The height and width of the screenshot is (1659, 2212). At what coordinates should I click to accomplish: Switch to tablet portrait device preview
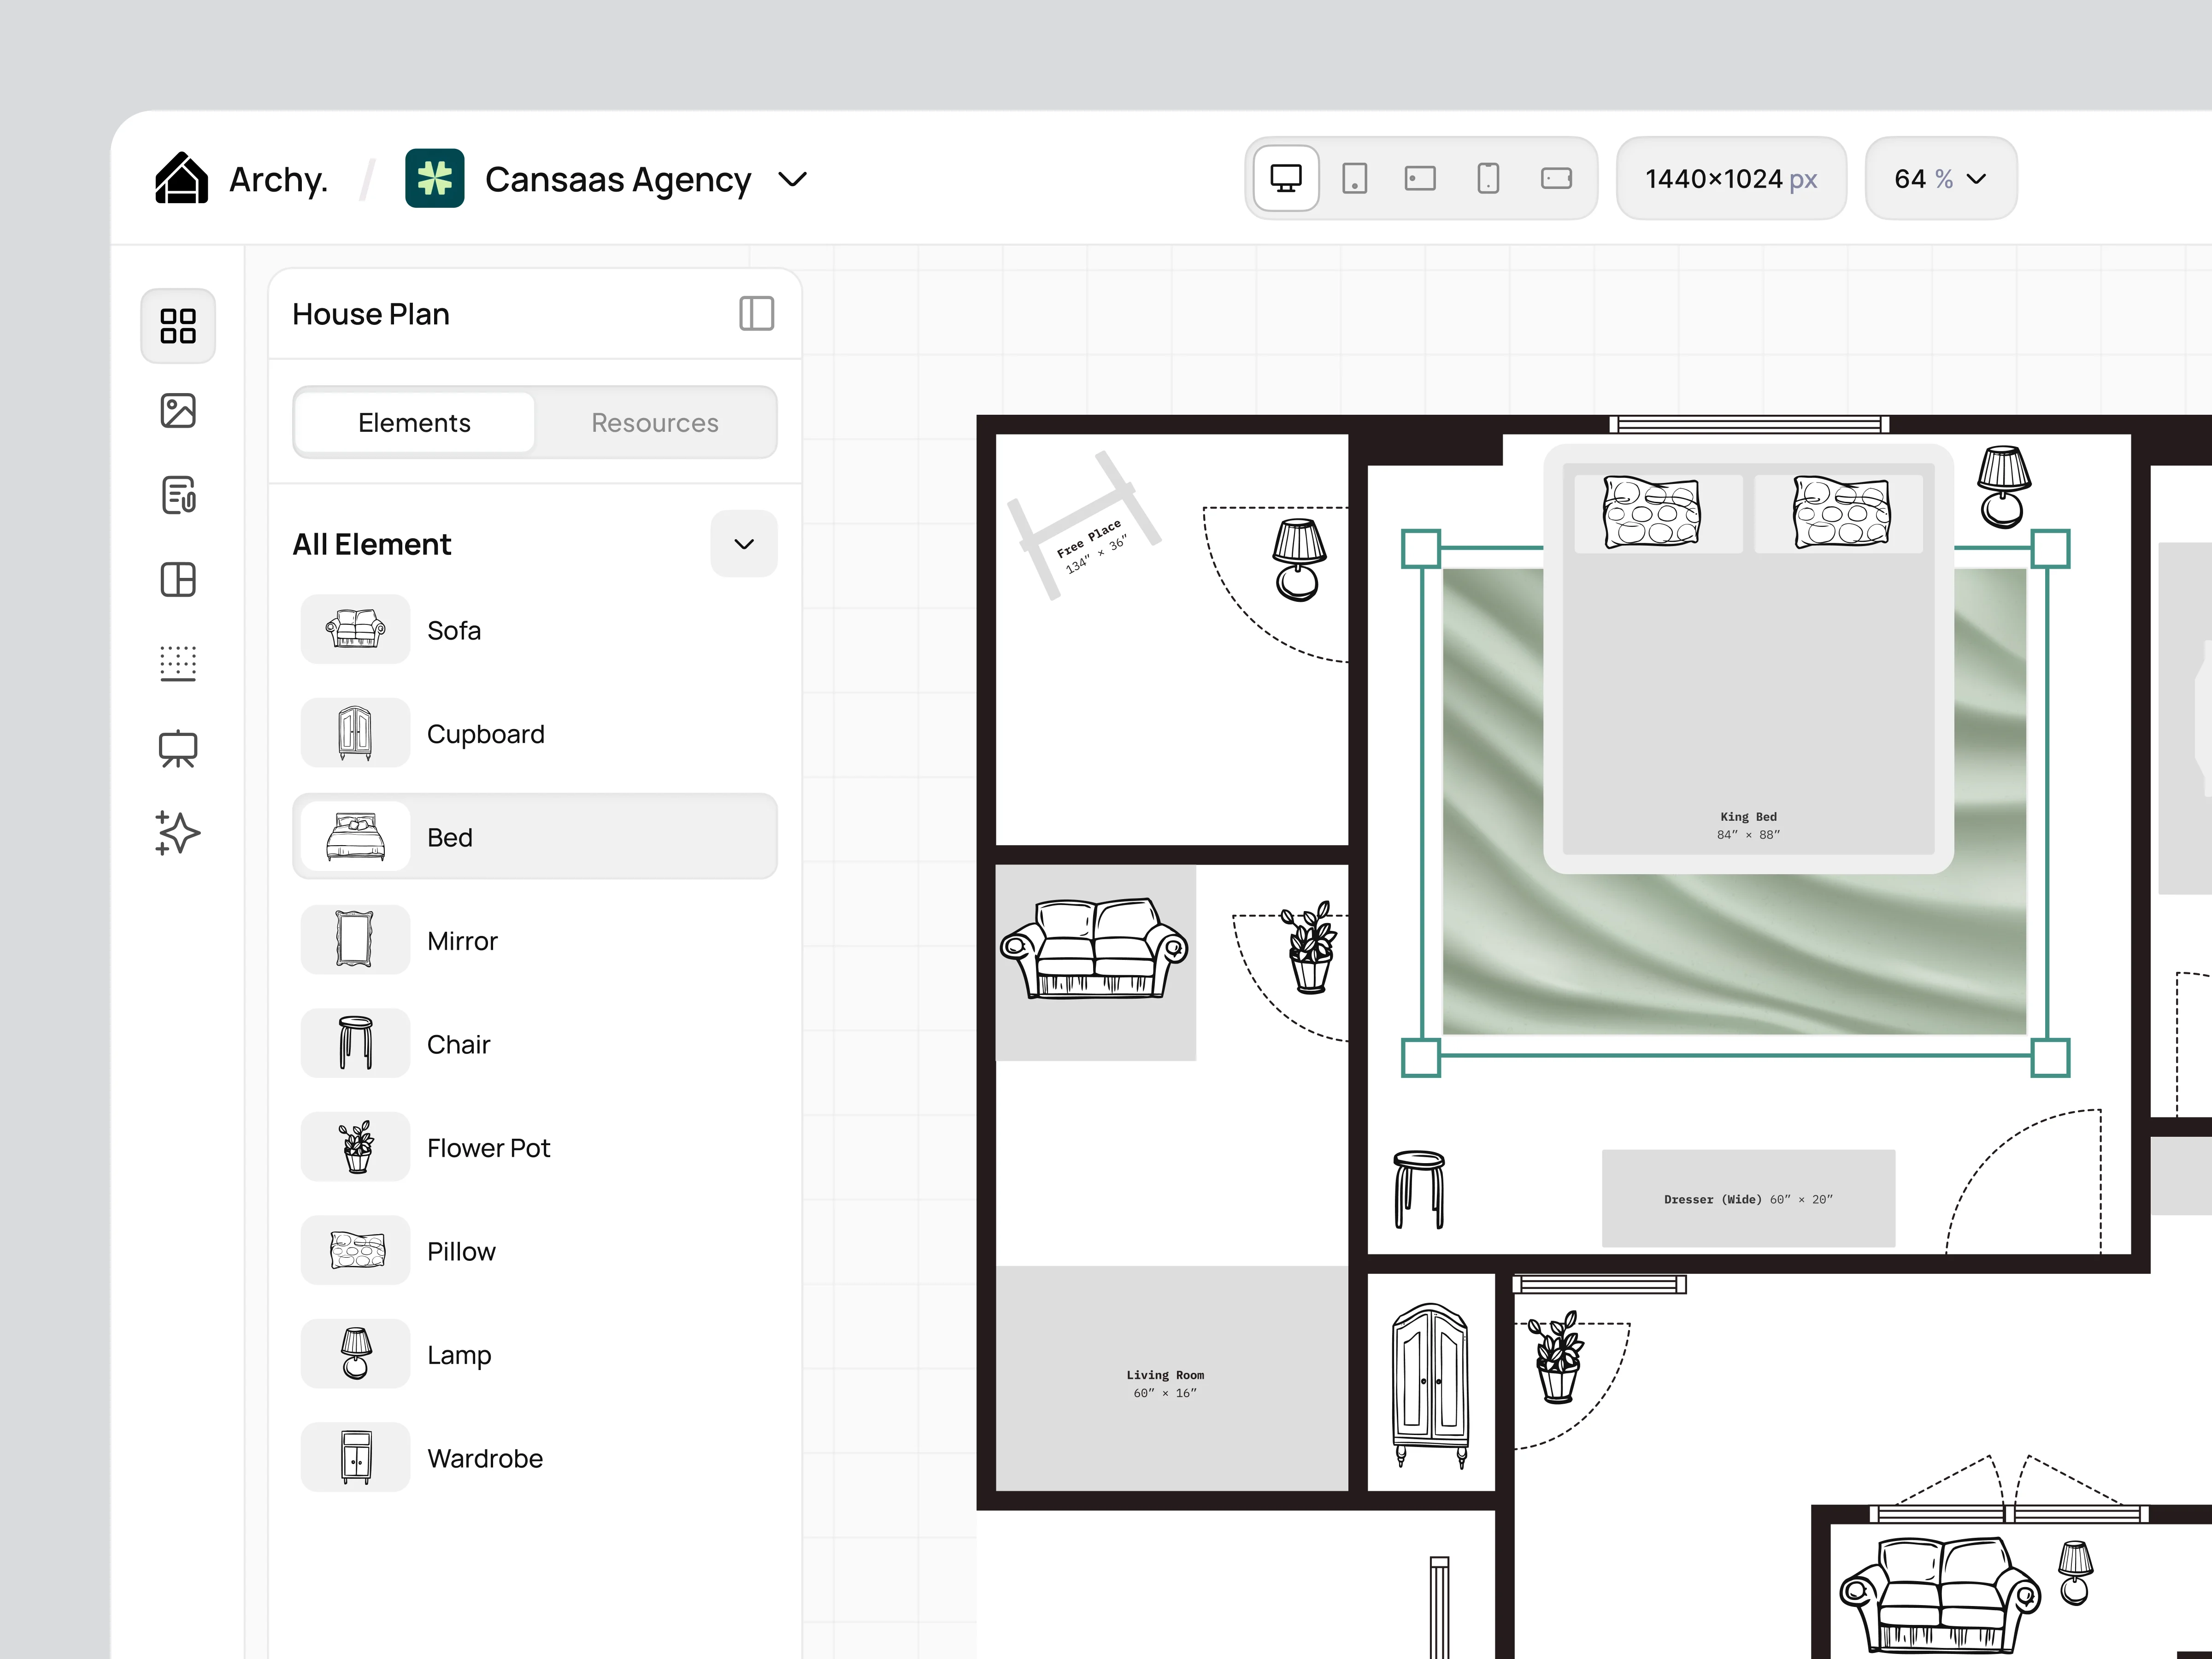[1354, 179]
